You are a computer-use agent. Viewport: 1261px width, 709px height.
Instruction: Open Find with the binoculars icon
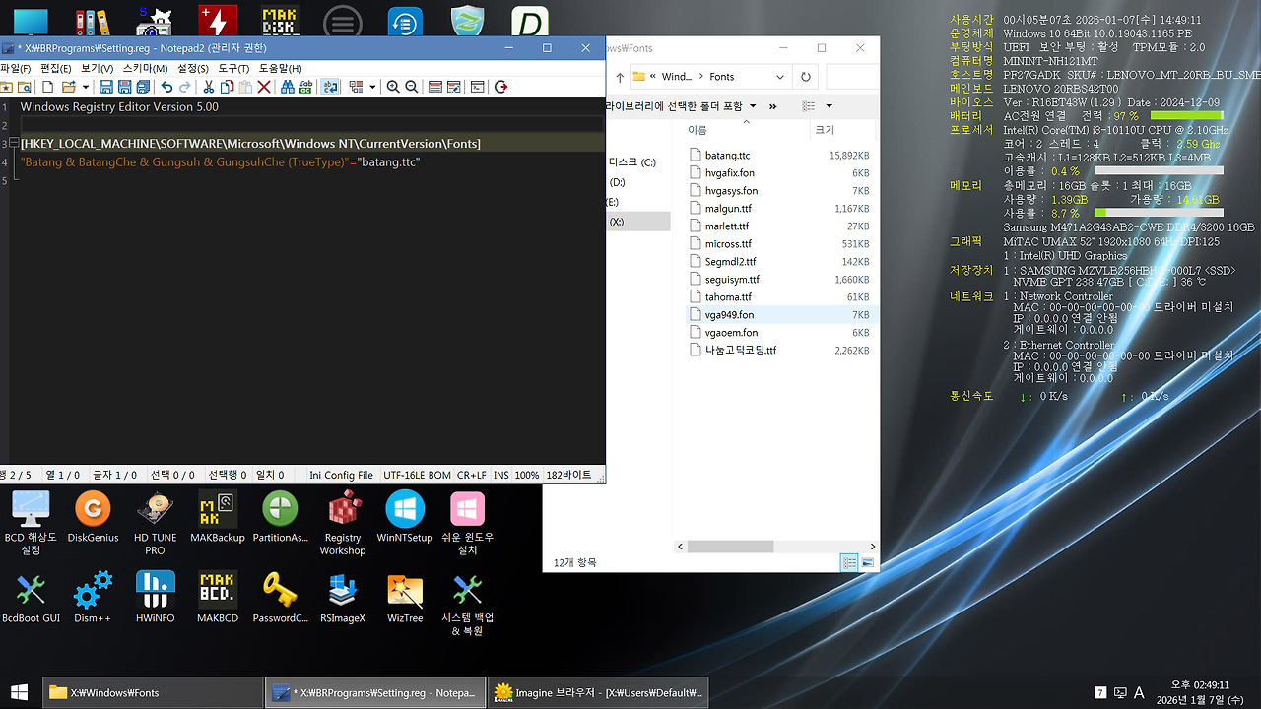click(x=288, y=87)
